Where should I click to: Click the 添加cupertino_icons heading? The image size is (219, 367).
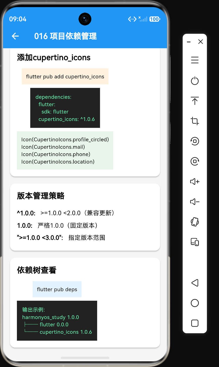point(54,58)
